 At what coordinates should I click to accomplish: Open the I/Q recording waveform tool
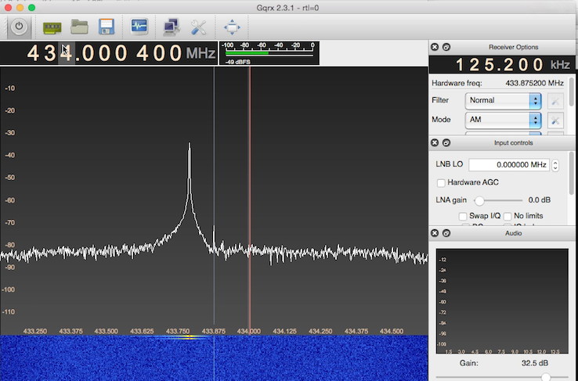tap(139, 27)
